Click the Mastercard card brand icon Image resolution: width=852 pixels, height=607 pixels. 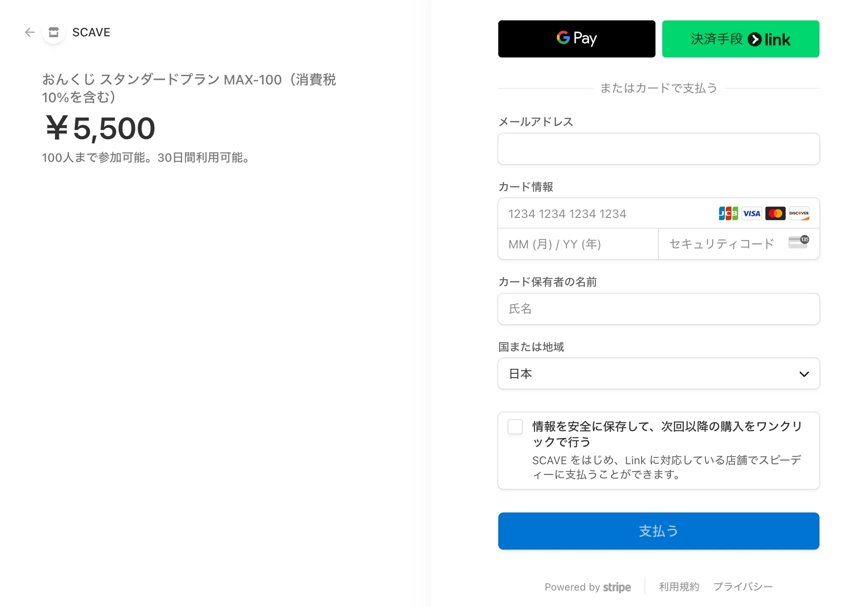coord(775,213)
